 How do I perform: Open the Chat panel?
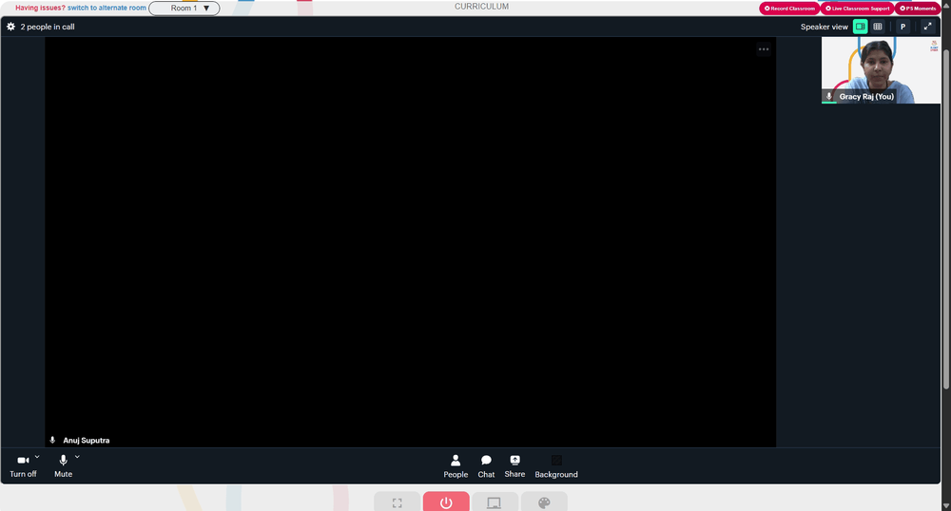pos(486,466)
